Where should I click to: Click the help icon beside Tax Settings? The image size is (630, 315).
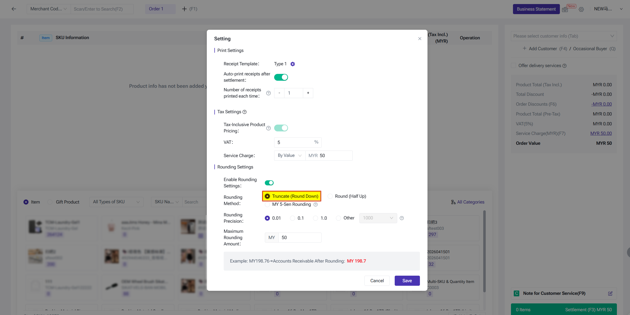(244, 112)
